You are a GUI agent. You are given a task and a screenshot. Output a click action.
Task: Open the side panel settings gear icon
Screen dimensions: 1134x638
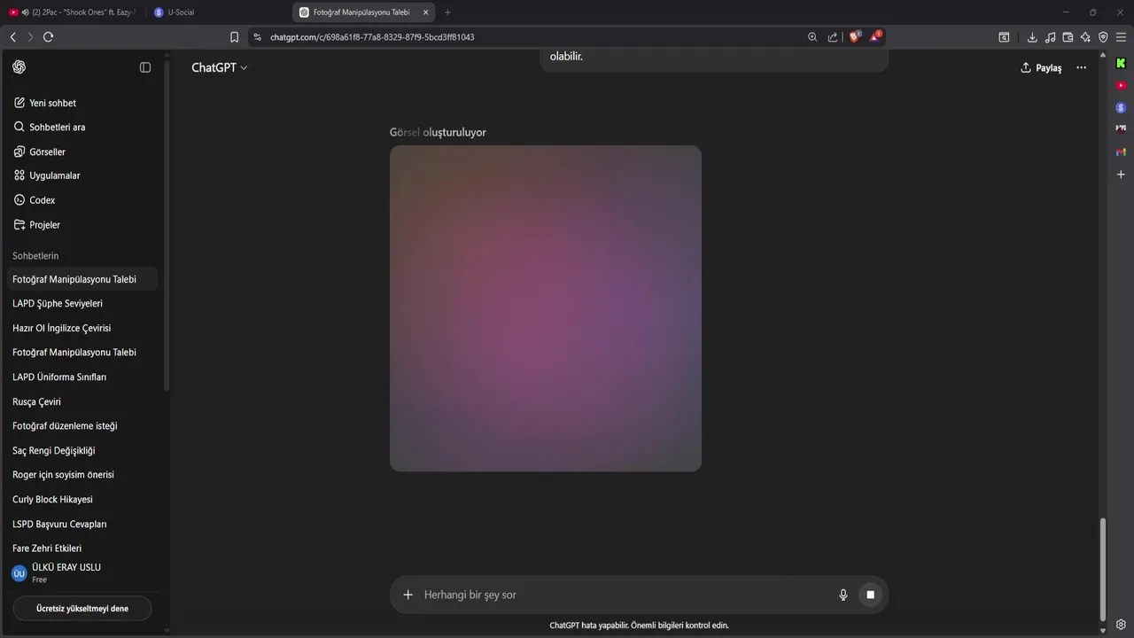tap(1121, 625)
